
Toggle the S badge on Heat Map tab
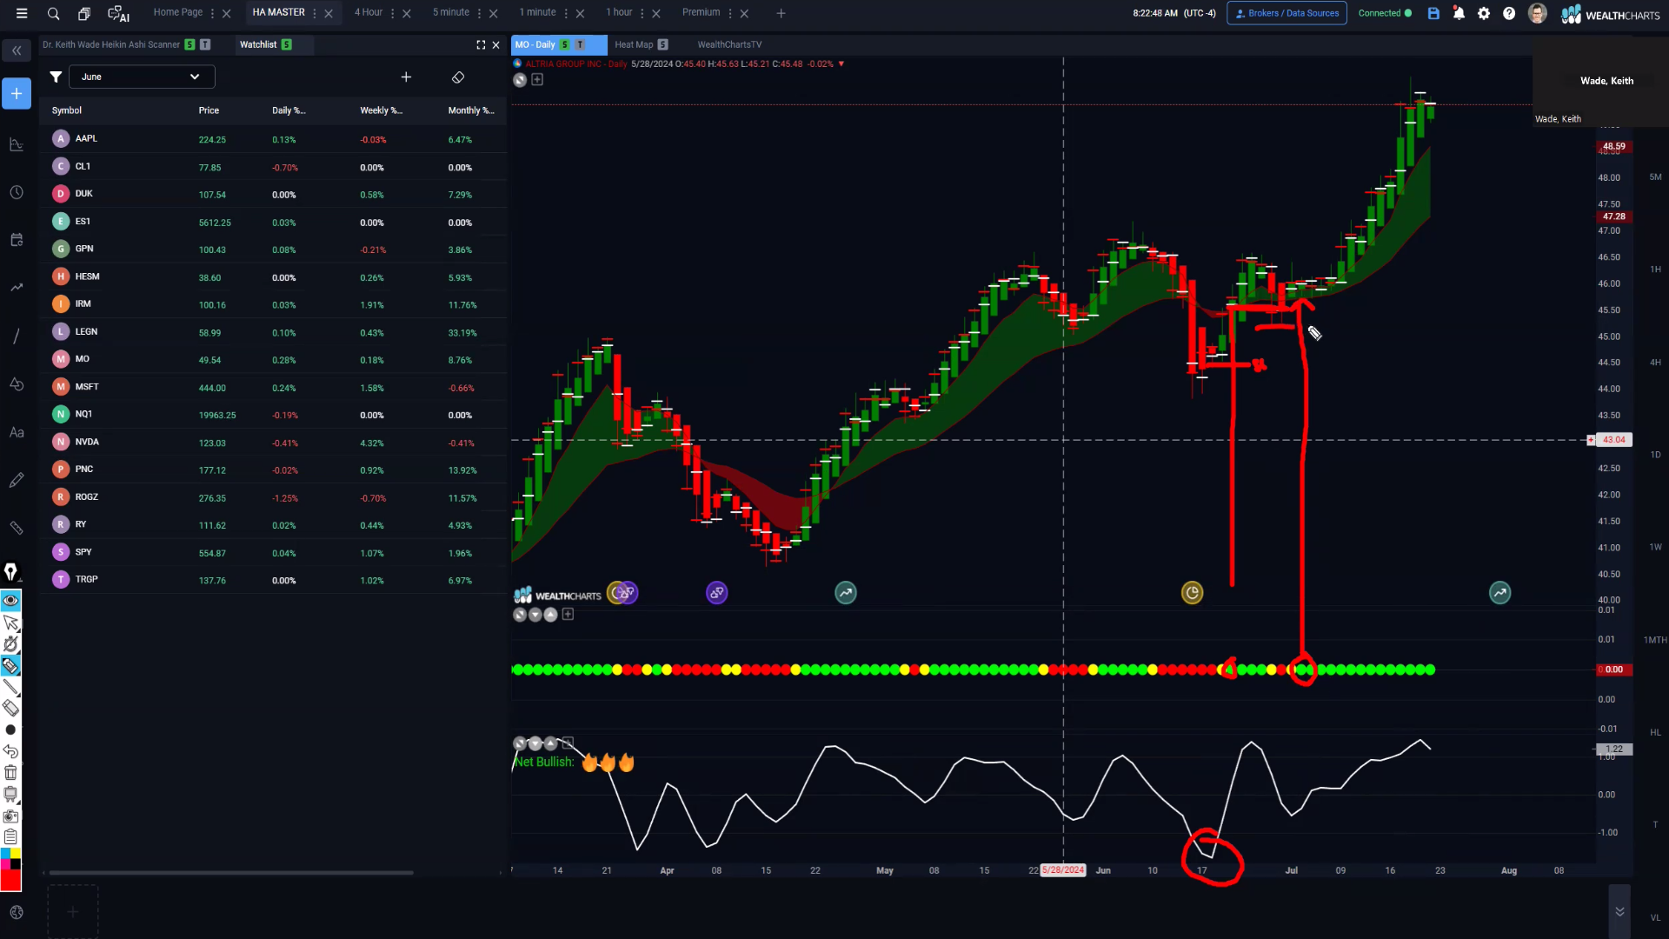(663, 45)
